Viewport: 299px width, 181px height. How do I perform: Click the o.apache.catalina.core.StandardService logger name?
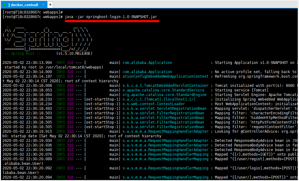[163, 90]
